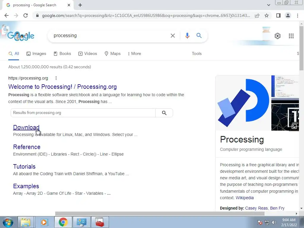Select the All results tab
The image size is (304, 228).
tap(14, 54)
